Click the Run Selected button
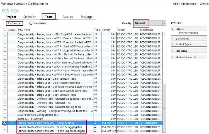 (14, 23)
